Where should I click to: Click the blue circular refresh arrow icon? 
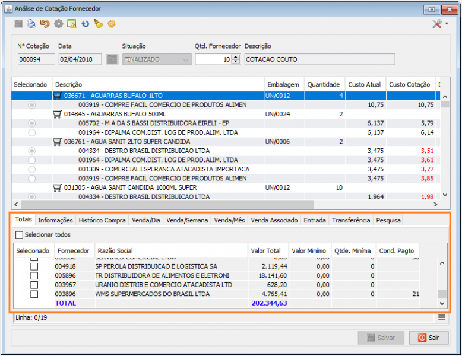pyautogui.click(x=85, y=24)
